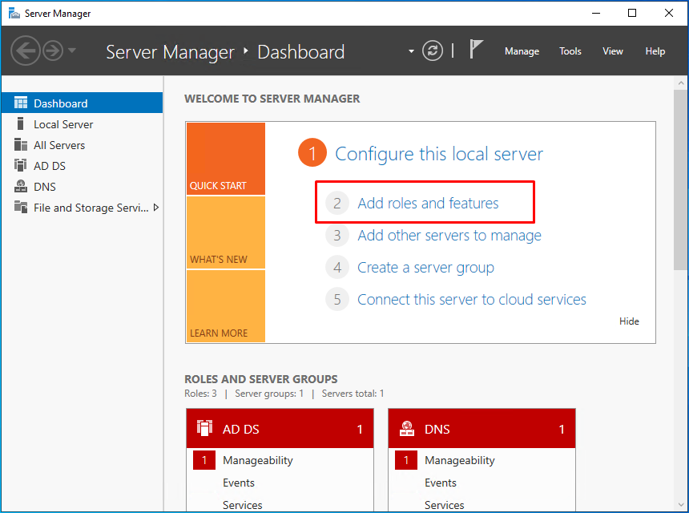Screen dimensions: 689x513
Task: Click the red alert badge in DNS tile
Action: 406,460
